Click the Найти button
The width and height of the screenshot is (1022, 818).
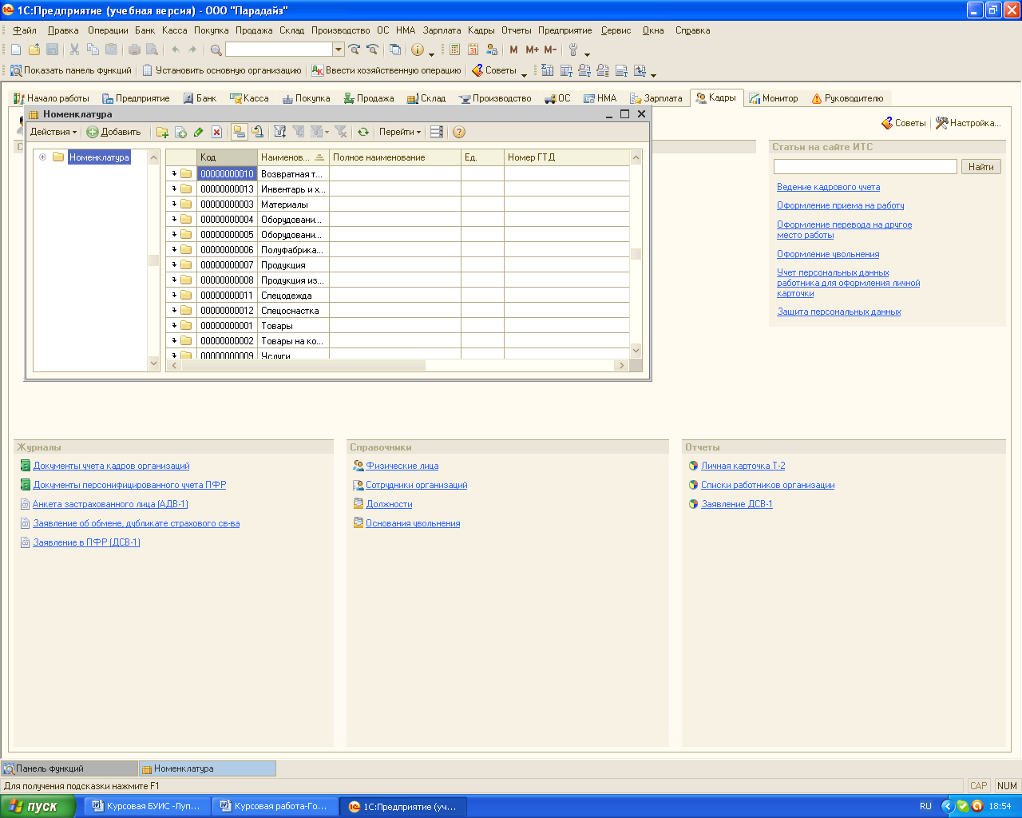click(981, 167)
